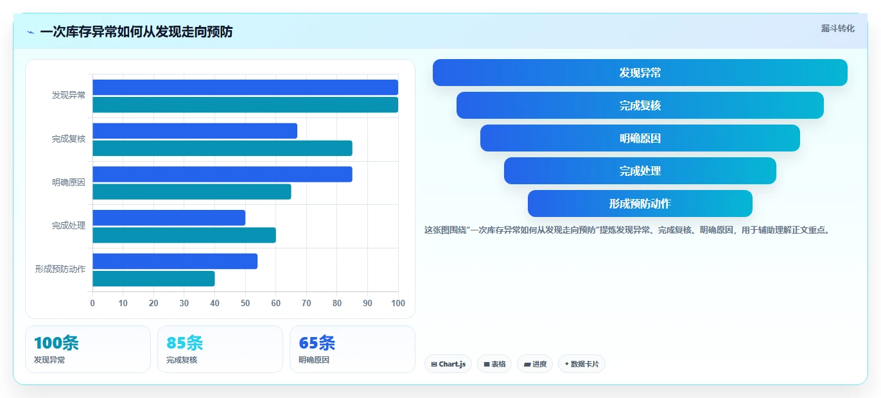The height and width of the screenshot is (398, 881).
Task: Click the 数据卡片 tag chip
Action: point(582,364)
